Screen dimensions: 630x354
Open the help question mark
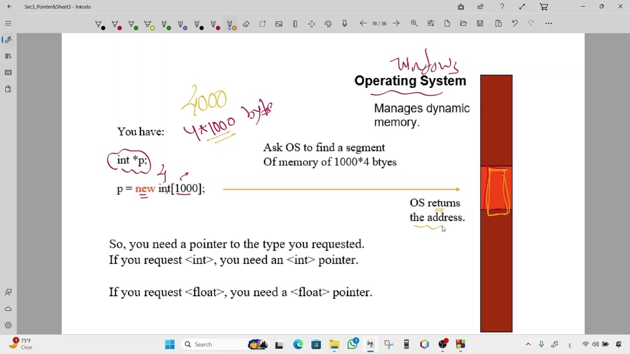(502, 7)
